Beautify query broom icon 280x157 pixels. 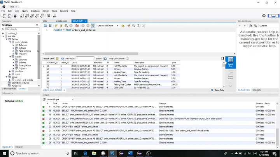(129, 26)
